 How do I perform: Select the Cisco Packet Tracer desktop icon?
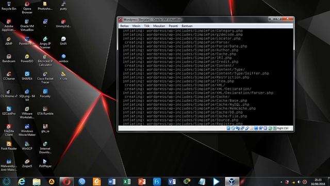coord(45,78)
